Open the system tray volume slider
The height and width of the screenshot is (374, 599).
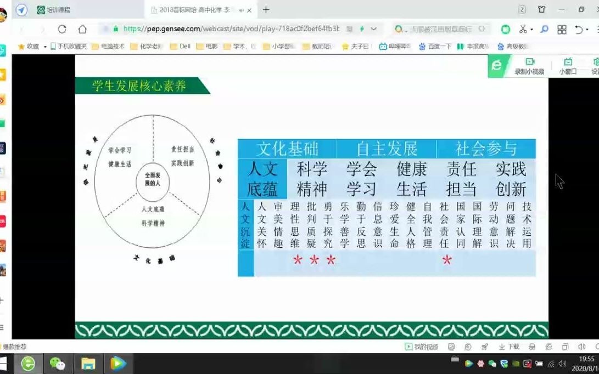(562, 363)
